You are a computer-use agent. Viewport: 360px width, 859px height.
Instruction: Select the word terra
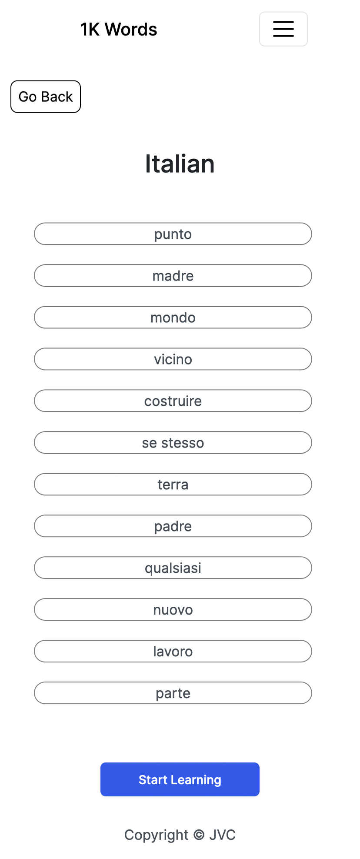(173, 484)
